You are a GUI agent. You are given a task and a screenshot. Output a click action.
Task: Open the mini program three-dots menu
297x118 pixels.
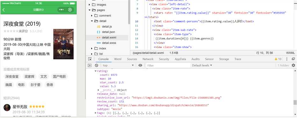coord(61,10)
